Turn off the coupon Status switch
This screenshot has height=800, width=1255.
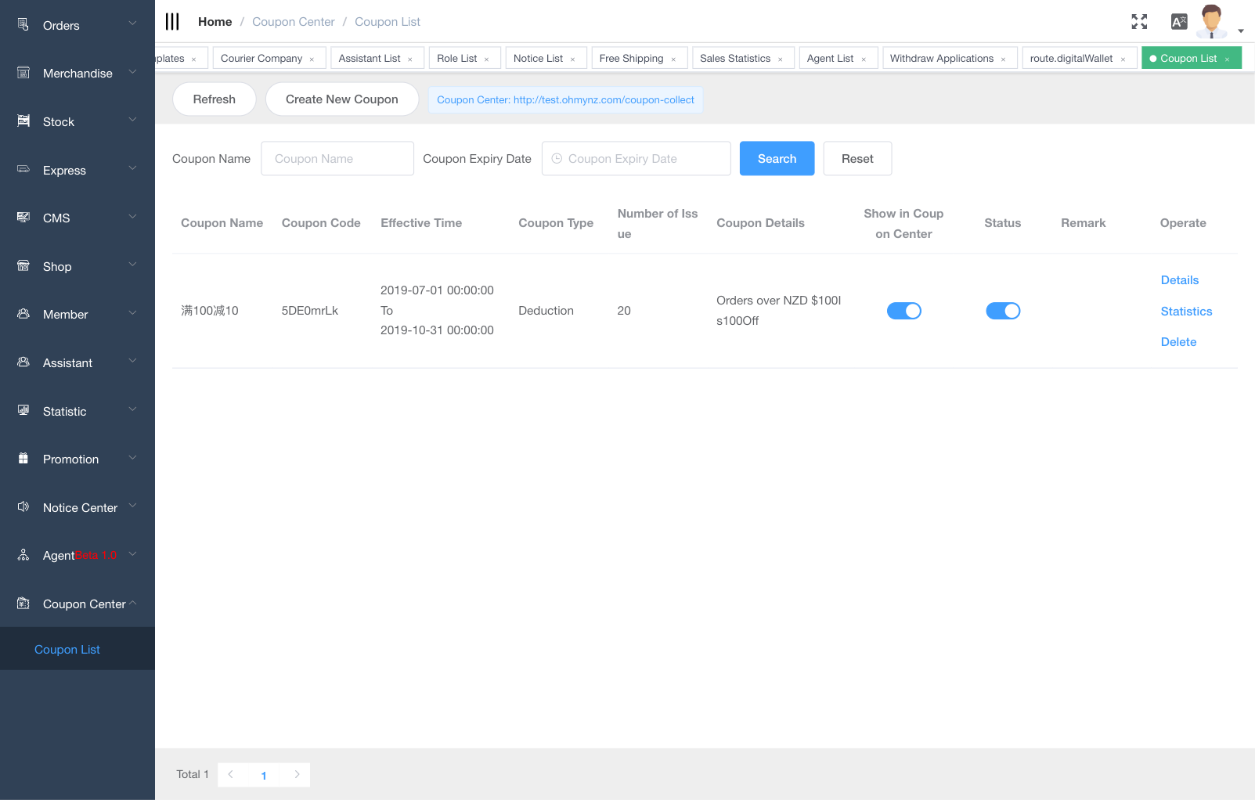pyautogui.click(x=1003, y=311)
